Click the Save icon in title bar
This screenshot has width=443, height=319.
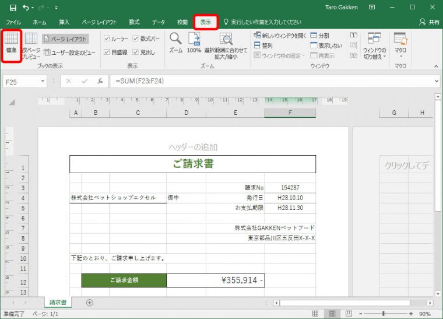pos(13,8)
